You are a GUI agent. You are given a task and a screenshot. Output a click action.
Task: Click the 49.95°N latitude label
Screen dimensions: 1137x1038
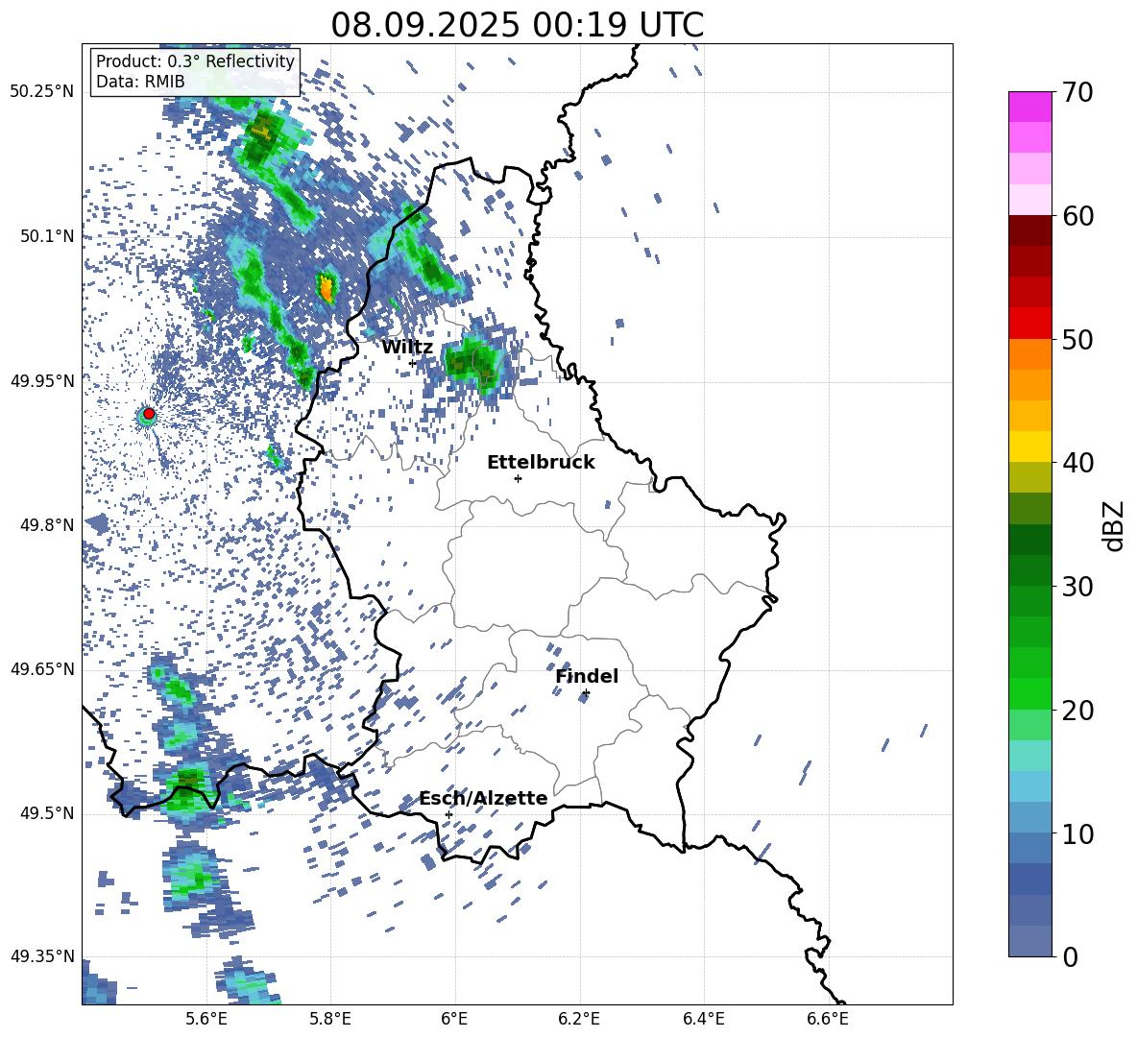coord(42,380)
